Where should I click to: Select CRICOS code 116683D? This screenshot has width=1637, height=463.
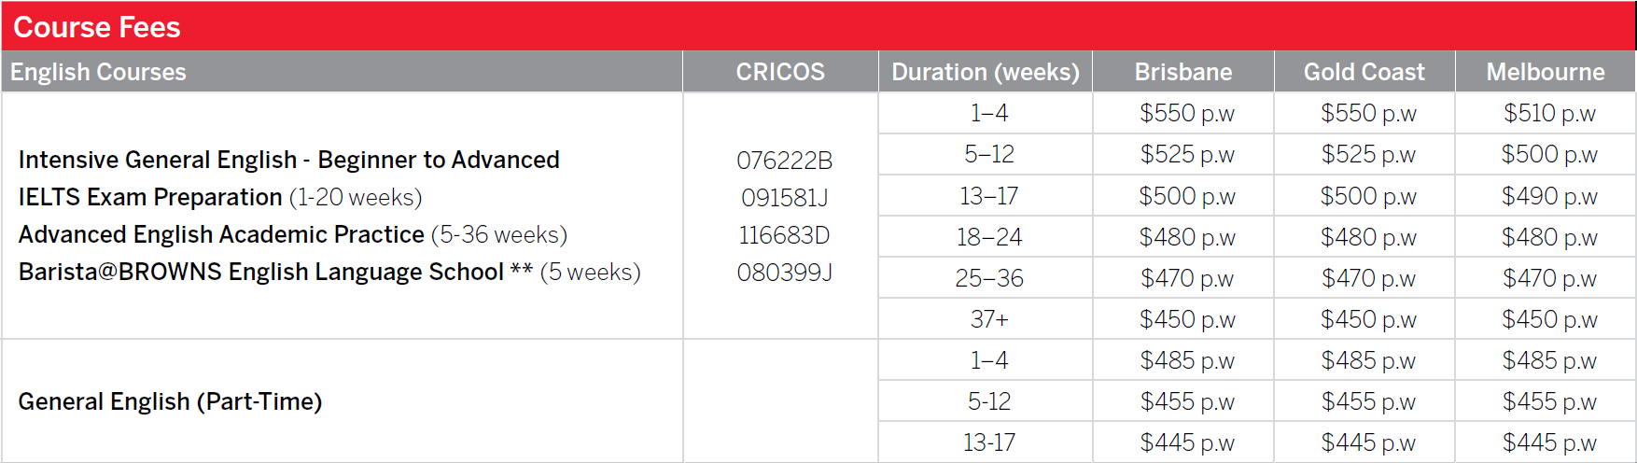[x=784, y=235]
